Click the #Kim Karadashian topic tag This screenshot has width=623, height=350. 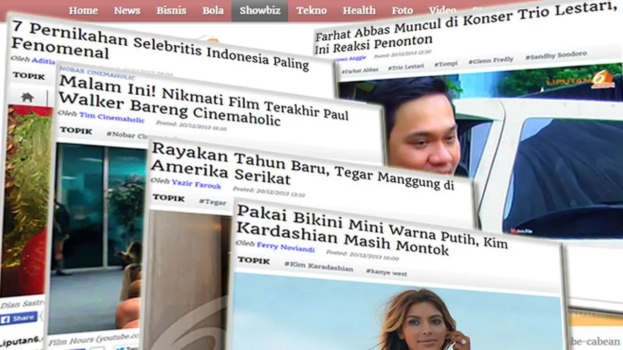click(x=319, y=266)
